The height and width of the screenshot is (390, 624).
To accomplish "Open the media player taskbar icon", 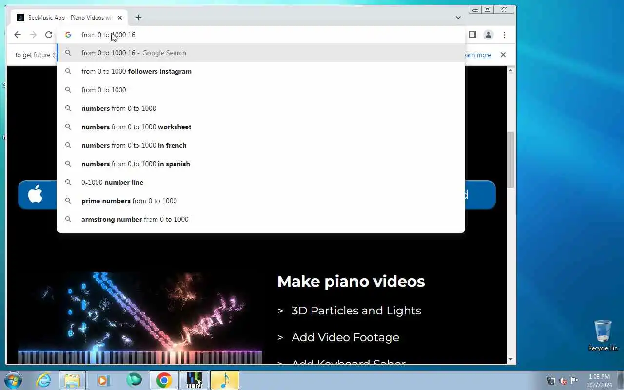I will click(x=103, y=380).
